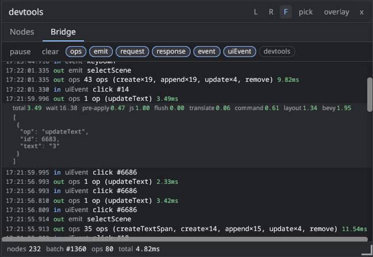Click the "text": "3" JSON line
373x257 pixels.
(x=40, y=146)
